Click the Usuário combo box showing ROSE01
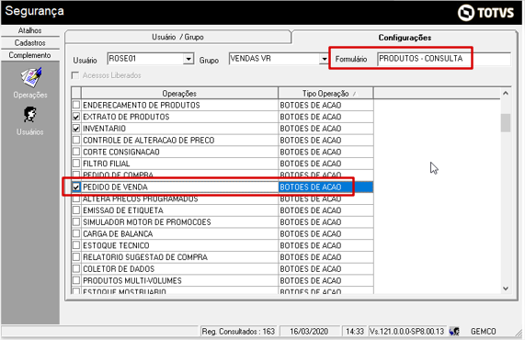 pyautogui.click(x=151, y=59)
